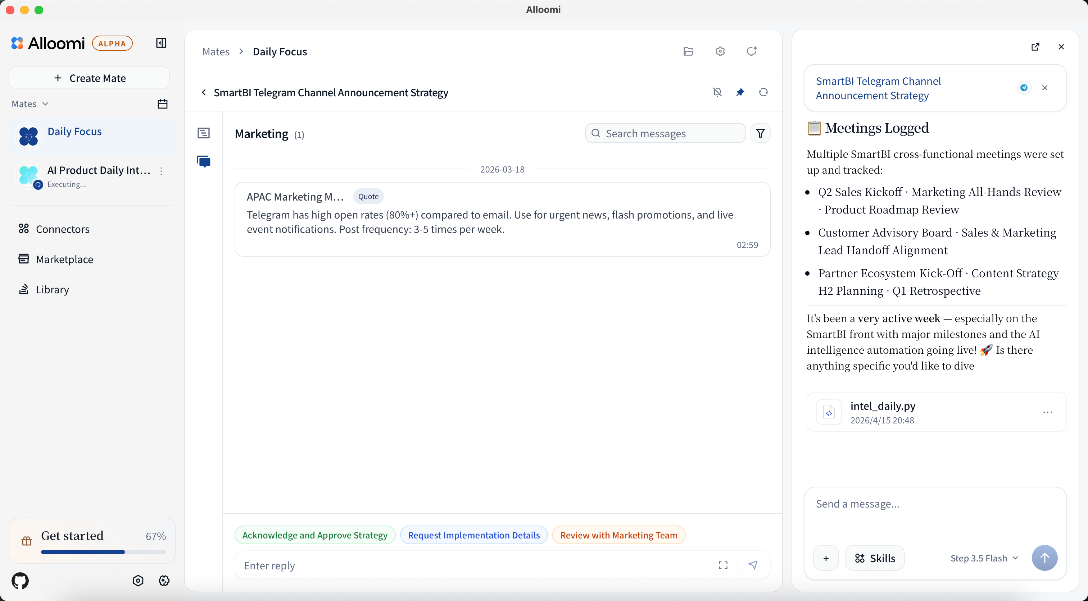
Task: Click the chat bubbles view icon
Action: [204, 161]
